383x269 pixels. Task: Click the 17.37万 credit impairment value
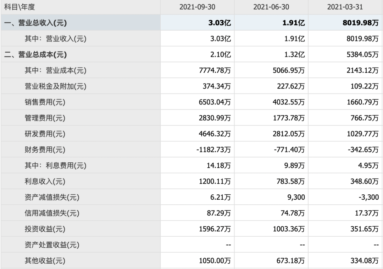click(367, 213)
